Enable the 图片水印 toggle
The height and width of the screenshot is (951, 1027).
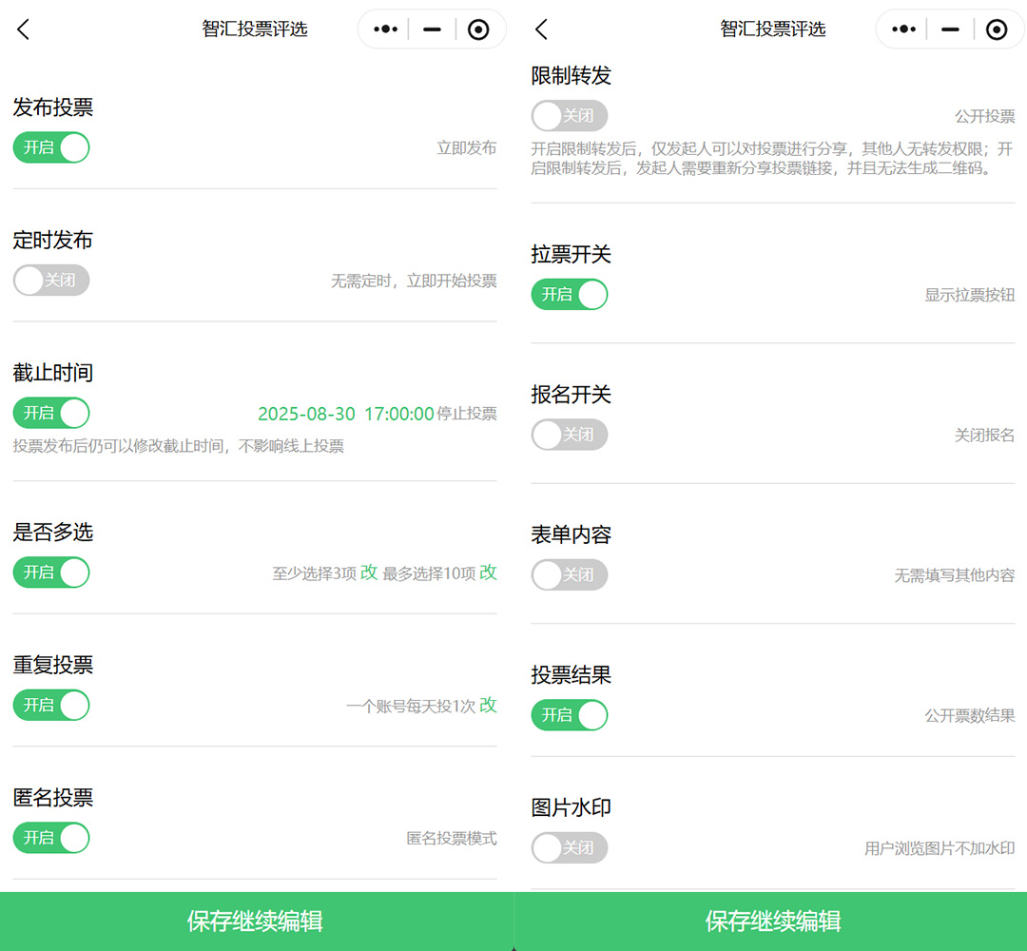tap(569, 847)
